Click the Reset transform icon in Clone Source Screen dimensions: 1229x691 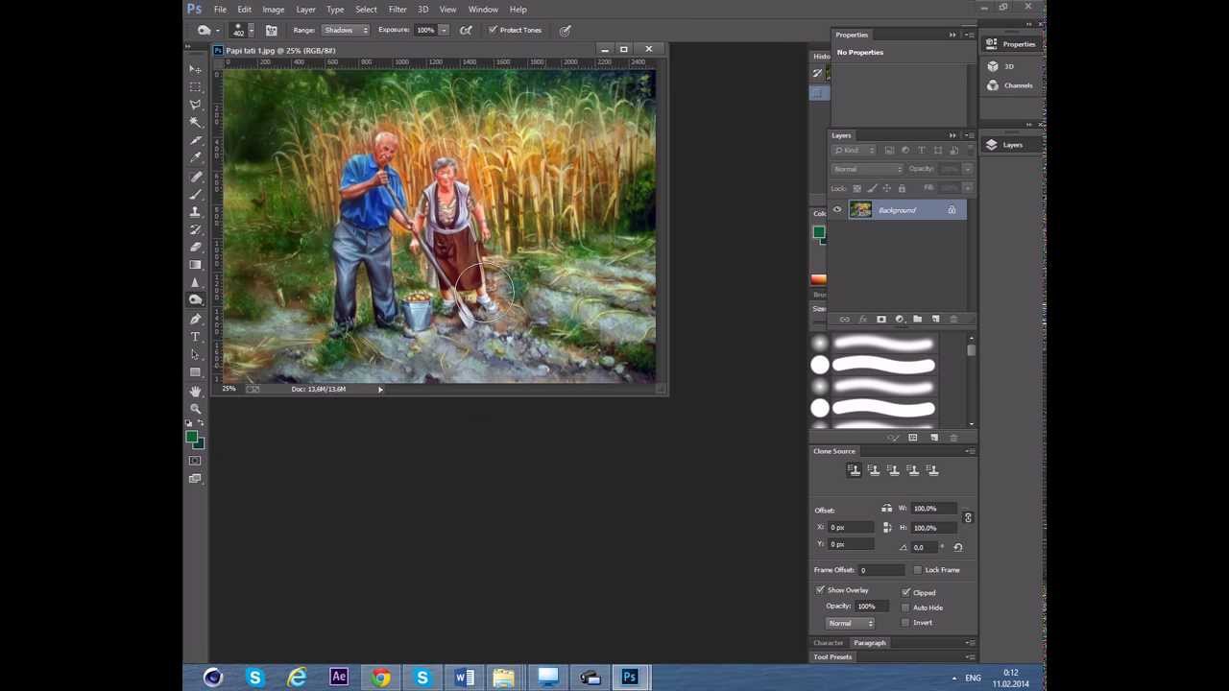(957, 547)
